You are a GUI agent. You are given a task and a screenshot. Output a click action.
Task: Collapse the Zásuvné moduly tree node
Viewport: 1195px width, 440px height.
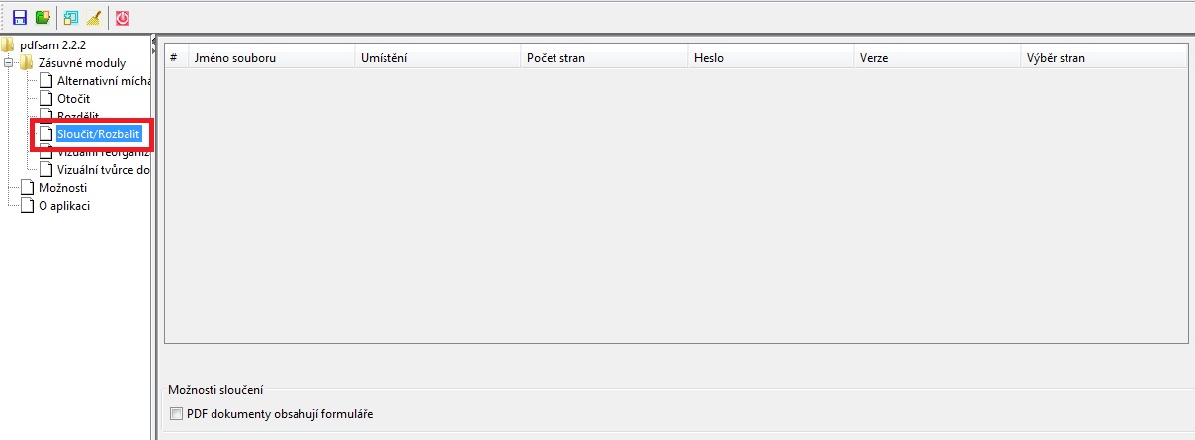tap(9, 62)
